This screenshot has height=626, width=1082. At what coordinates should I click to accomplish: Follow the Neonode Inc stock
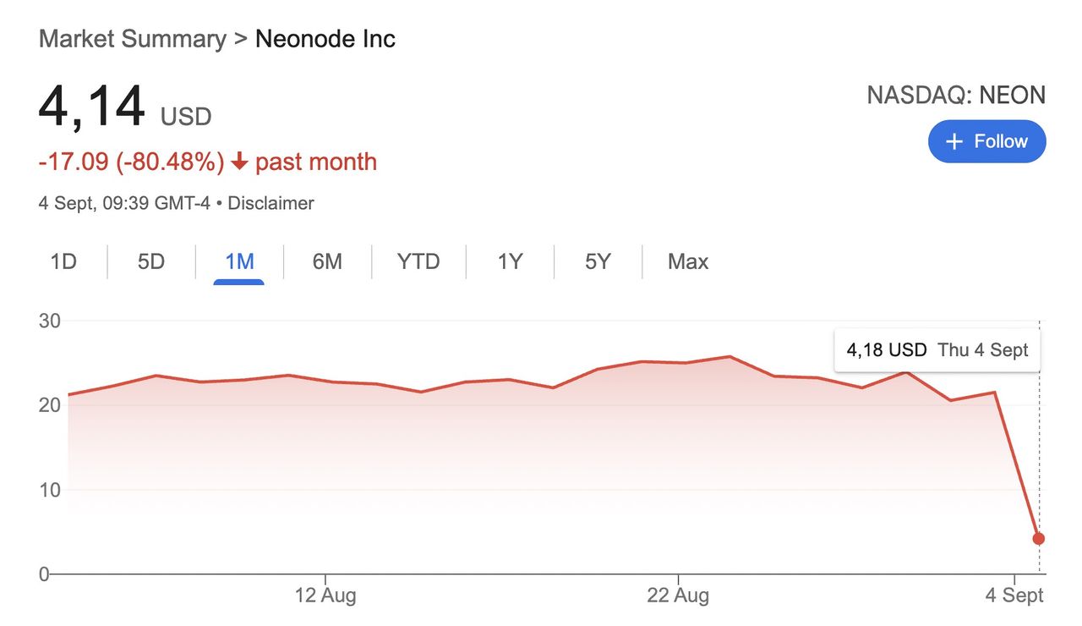986,142
